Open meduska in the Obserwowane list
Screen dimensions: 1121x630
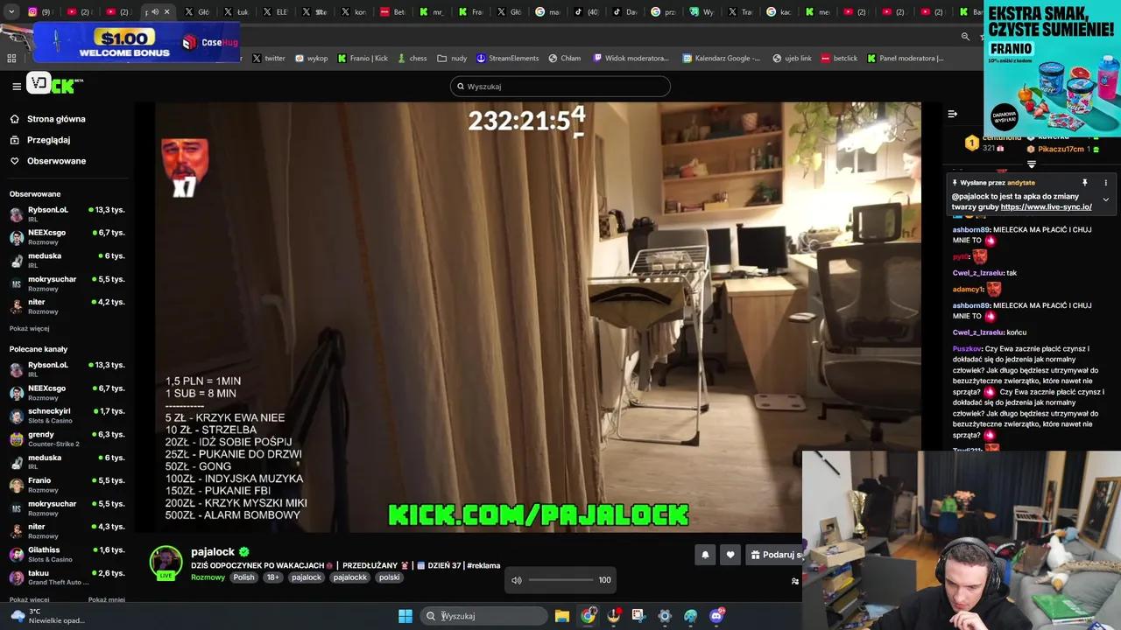[x=67, y=260]
